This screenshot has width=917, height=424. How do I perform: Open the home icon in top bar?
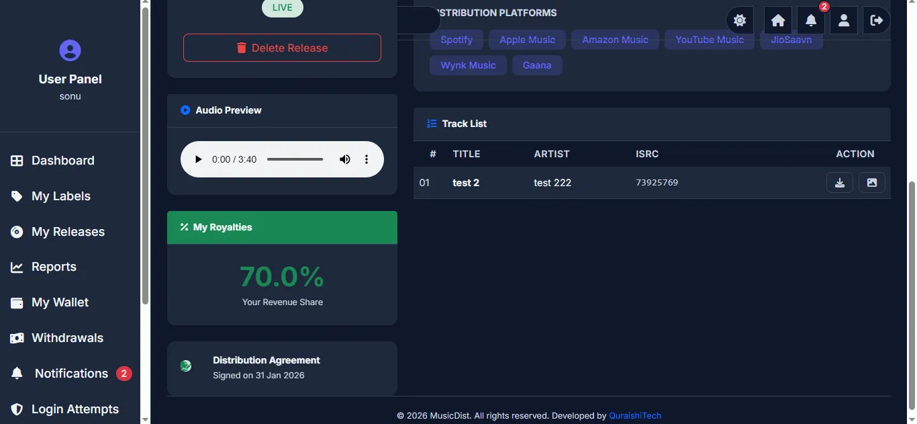(778, 20)
